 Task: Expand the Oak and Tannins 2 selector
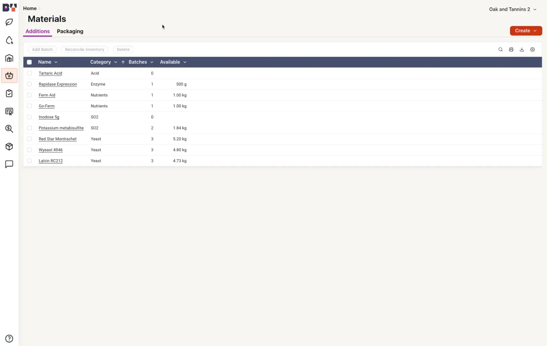[513, 9]
